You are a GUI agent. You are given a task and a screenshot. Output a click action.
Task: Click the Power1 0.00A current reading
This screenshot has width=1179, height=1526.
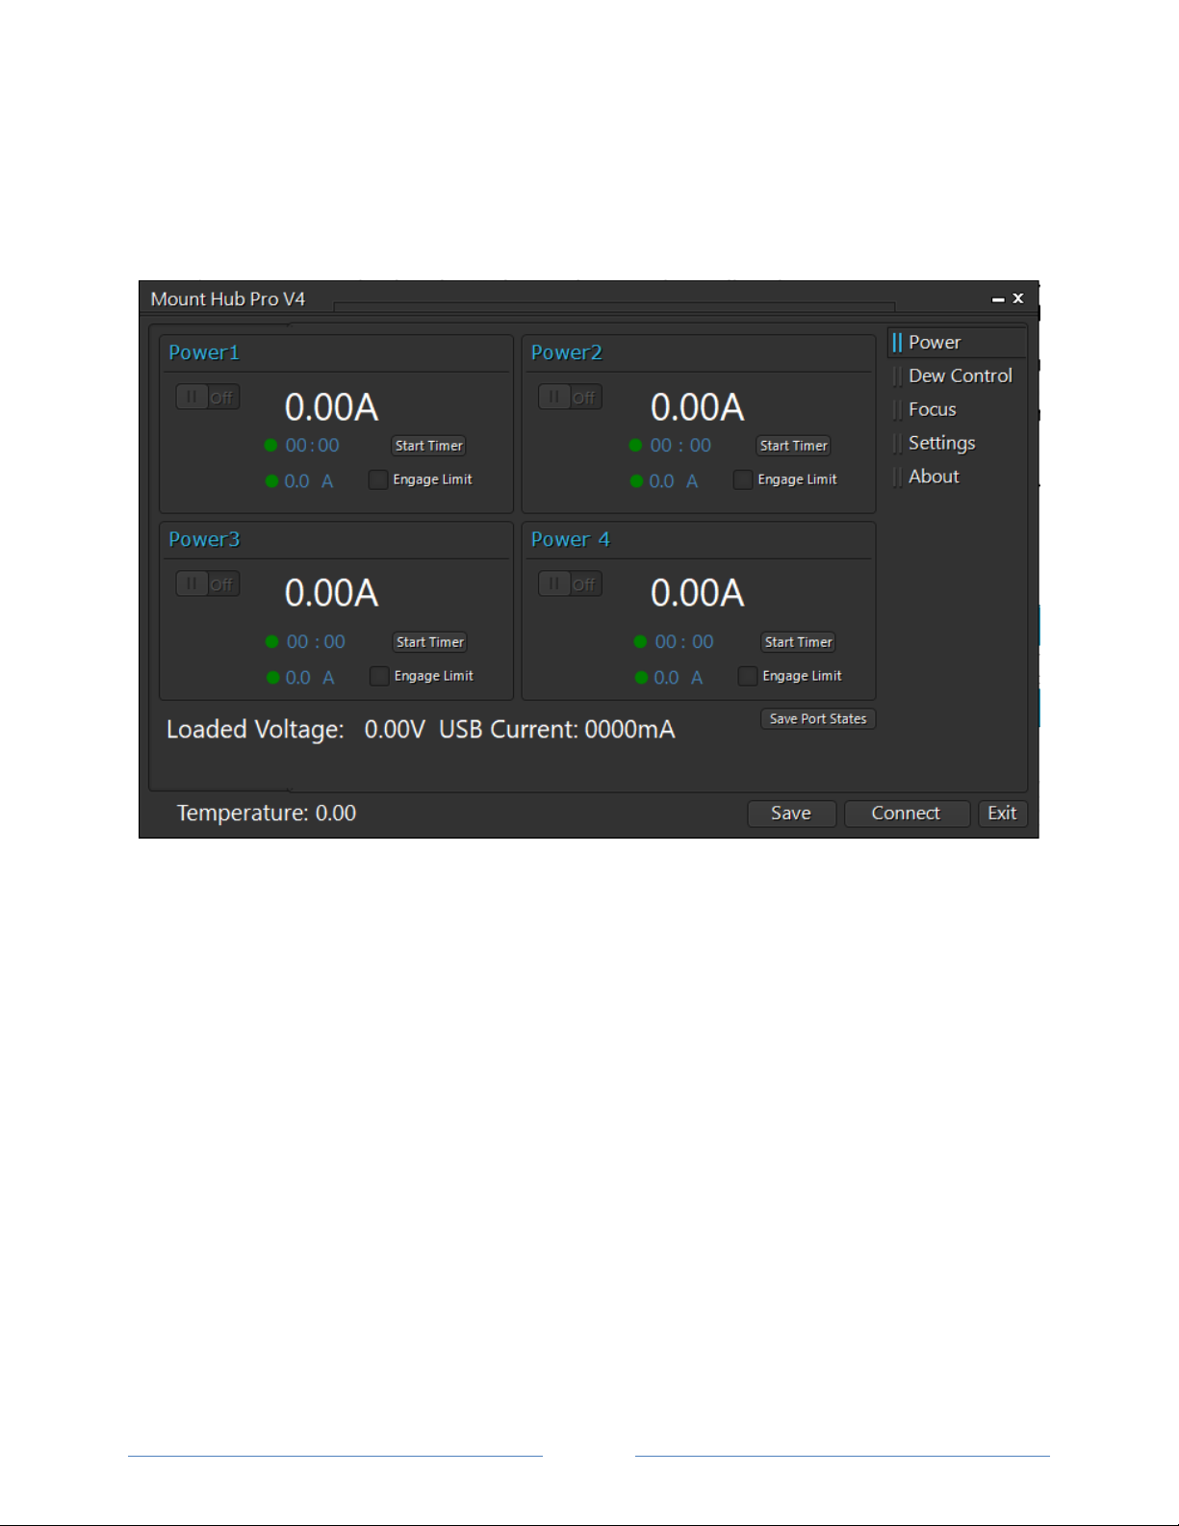[x=332, y=408]
